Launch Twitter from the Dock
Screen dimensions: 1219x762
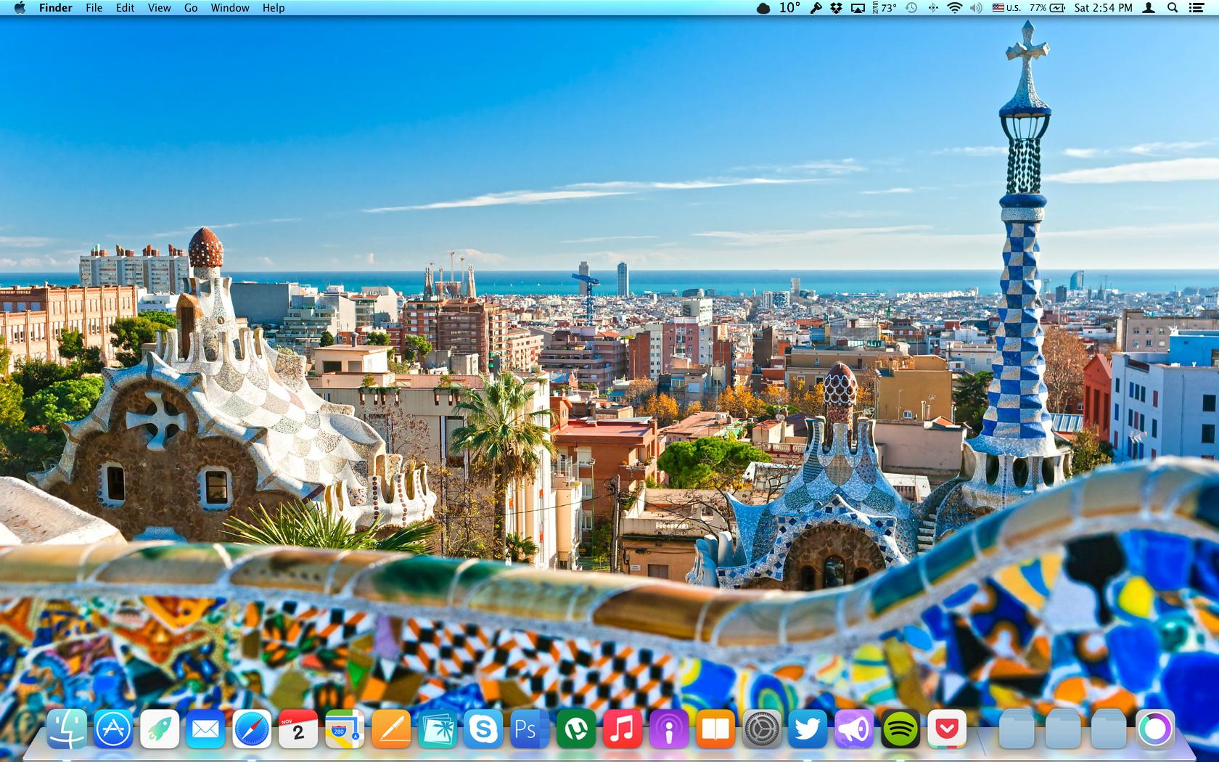[808, 729]
